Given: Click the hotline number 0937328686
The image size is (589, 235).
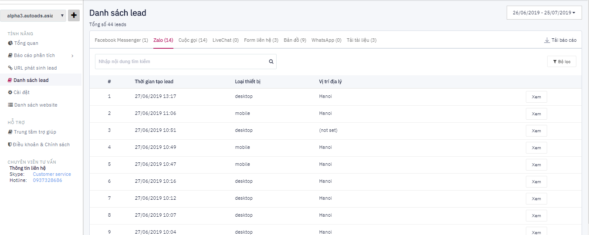Looking at the screenshot, I should pos(47,180).
